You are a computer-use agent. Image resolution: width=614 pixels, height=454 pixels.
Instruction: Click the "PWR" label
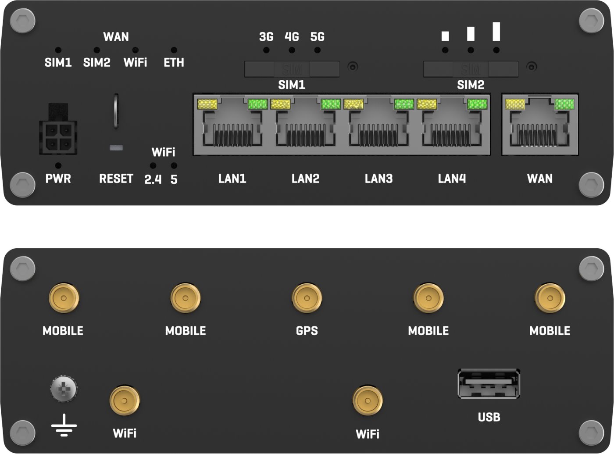pos(58,179)
